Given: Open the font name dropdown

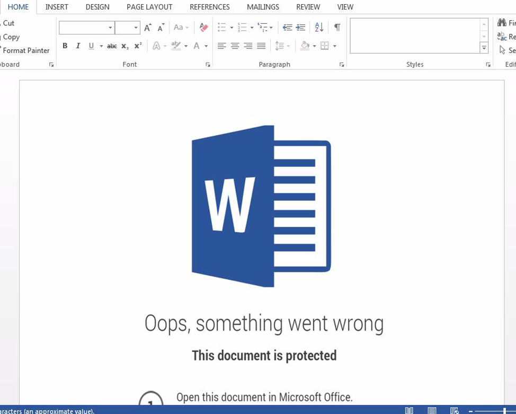Looking at the screenshot, I should (110, 28).
